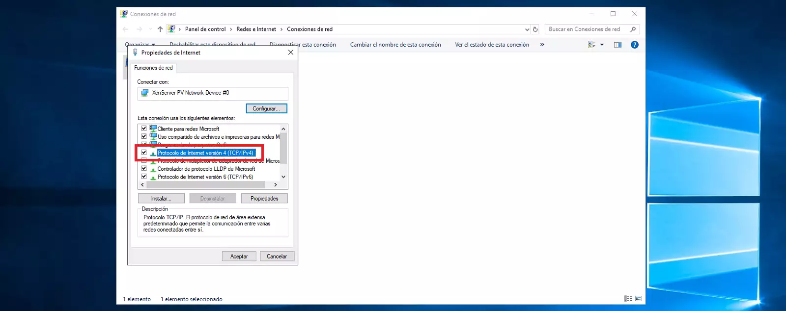Toggle the TCP/IPv4 protocol checkbox

pyautogui.click(x=144, y=153)
